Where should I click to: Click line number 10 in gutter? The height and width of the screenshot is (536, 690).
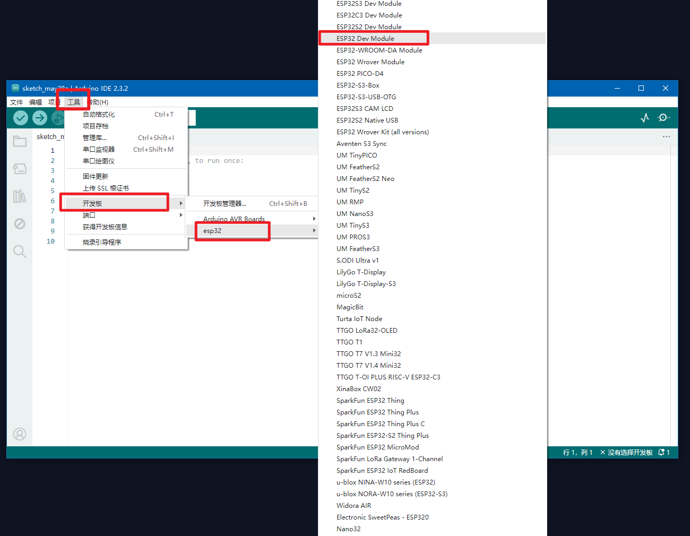pos(50,241)
